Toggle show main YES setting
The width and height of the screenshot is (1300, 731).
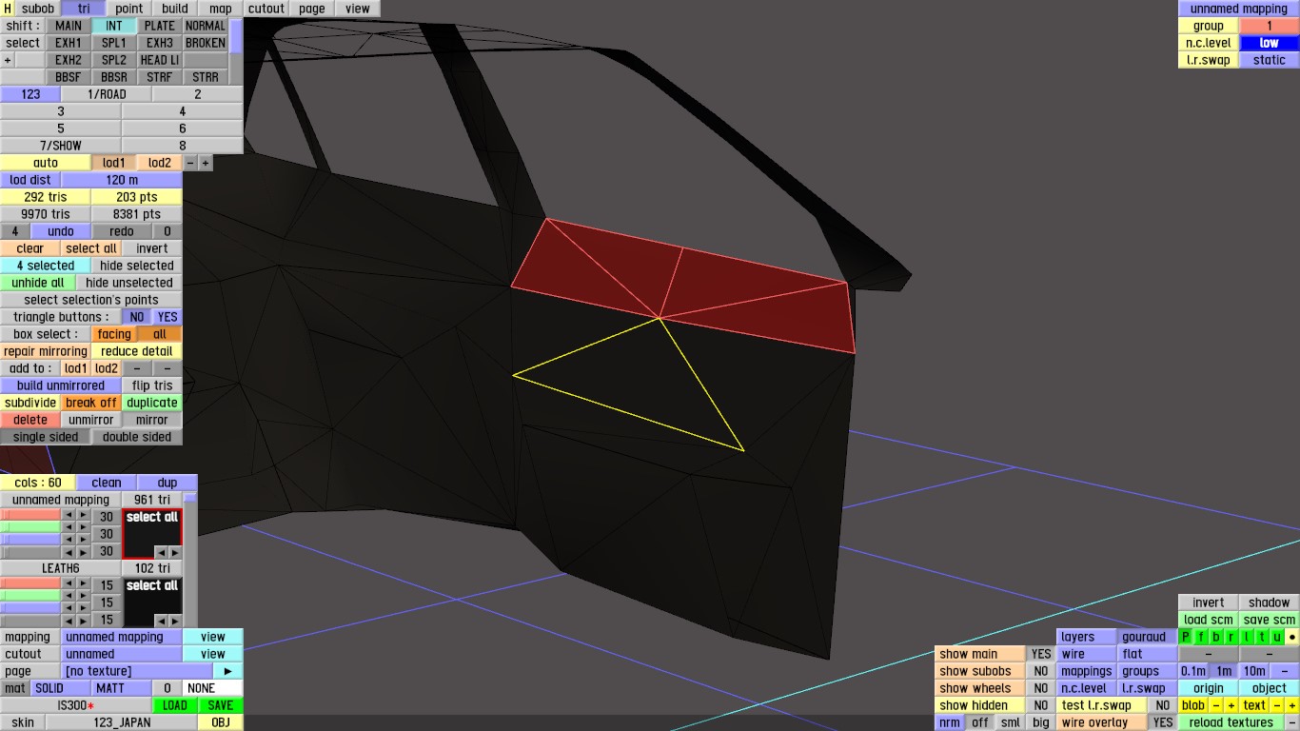tap(1041, 654)
